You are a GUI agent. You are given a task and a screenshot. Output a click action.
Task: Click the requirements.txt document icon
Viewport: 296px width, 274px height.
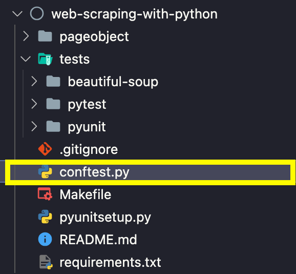46,262
